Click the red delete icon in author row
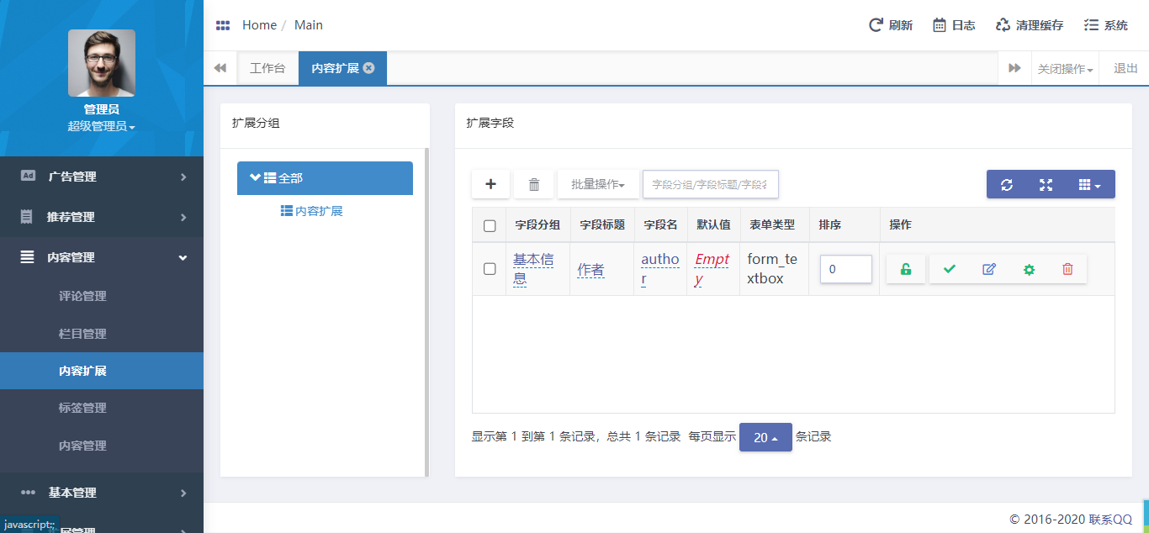 click(1067, 269)
